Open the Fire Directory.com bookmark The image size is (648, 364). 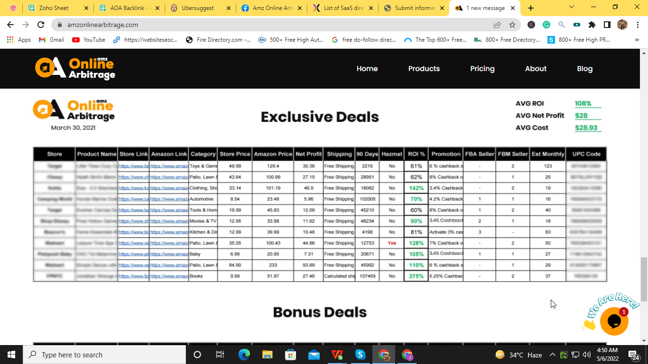click(218, 40)
